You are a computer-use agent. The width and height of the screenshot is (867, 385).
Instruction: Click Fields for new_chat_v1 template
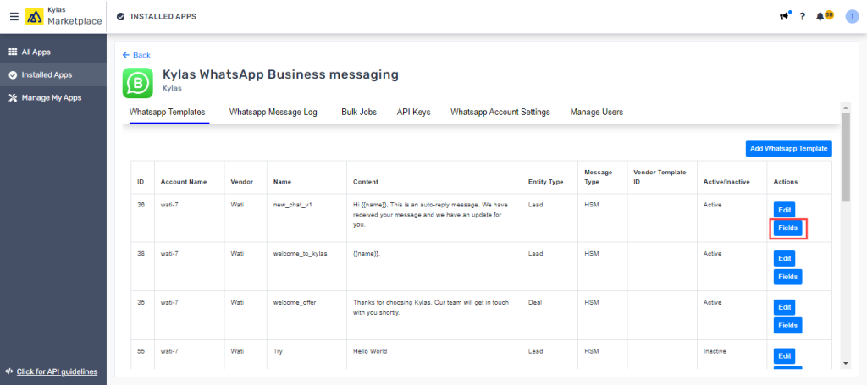787,228
